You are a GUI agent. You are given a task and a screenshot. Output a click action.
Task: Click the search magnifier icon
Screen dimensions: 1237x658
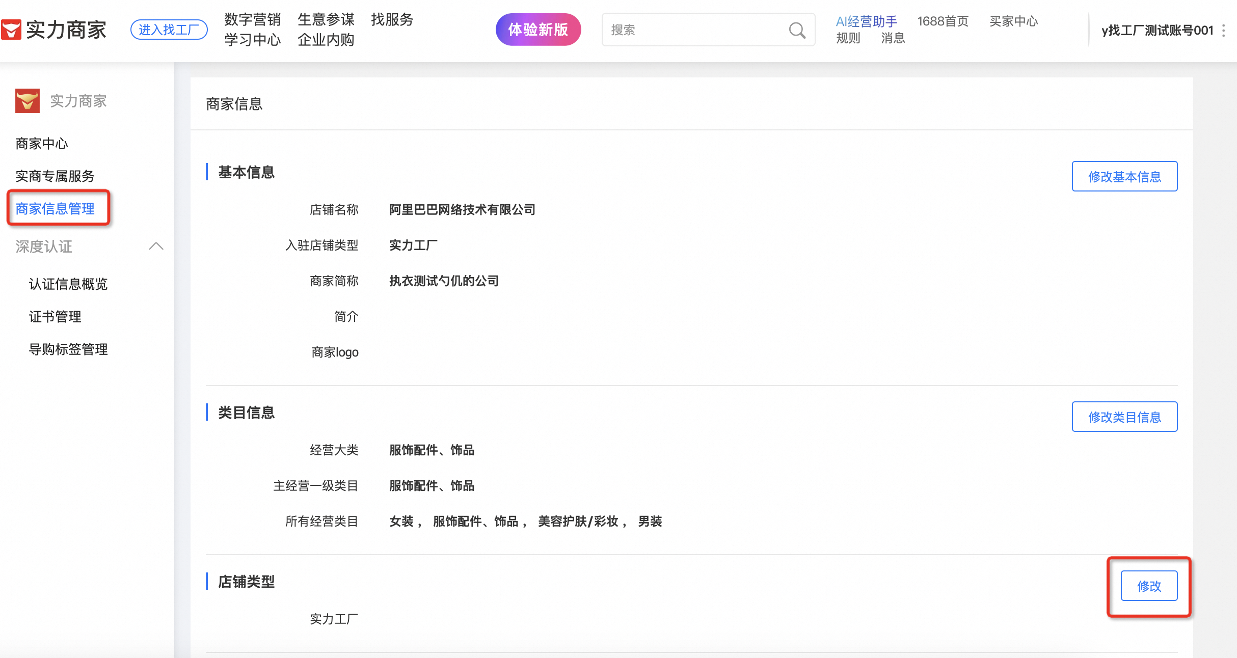click(x=797, y=31)
